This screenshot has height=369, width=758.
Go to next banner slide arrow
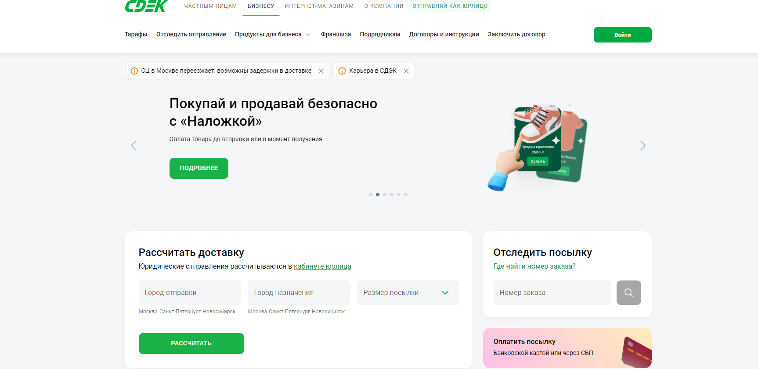point(642,145)
